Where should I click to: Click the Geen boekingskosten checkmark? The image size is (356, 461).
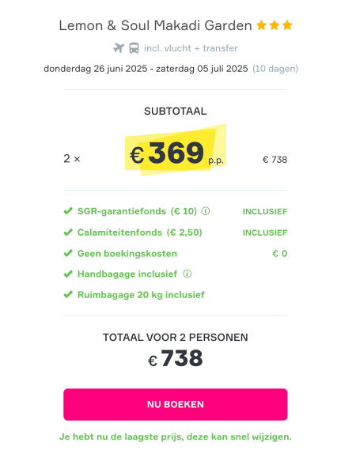(x=68, y=254)
